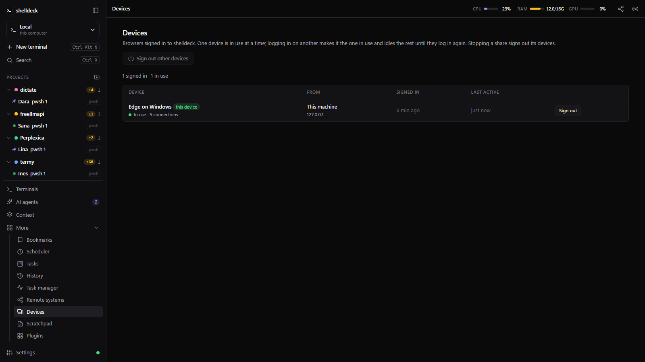Image resolution: width=645 pixels, height=362 pixels.
Task: Click the ±68 changes badge on termy
Action: point(89,162)
